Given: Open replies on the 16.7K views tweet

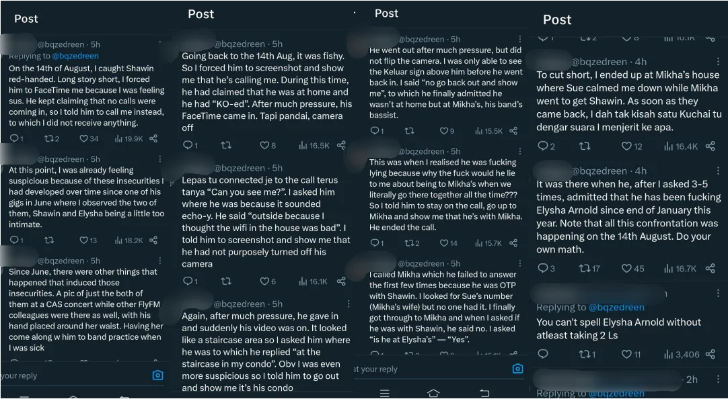Looking at the screenshot, I should 542,269.
